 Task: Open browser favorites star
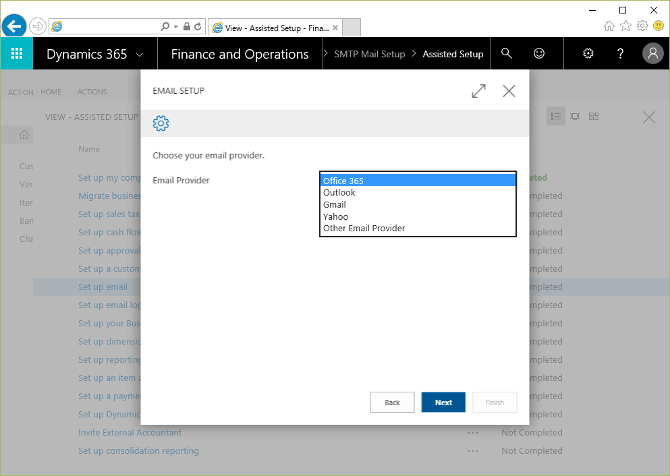pyautogui.click(x=625, y=26)
